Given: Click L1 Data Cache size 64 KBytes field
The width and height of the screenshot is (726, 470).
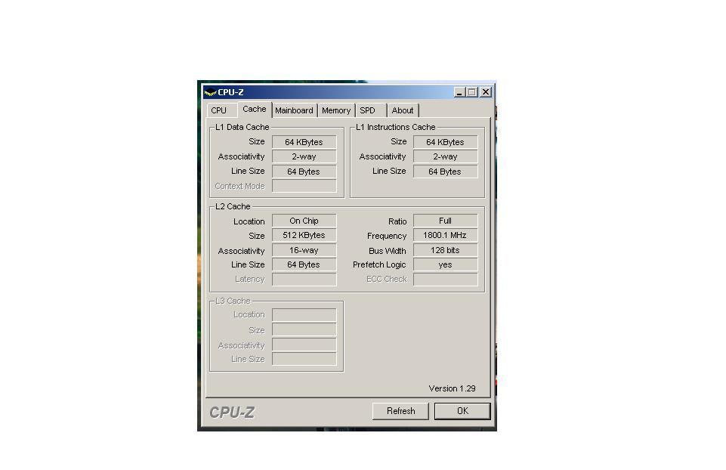Looking at the screenshot, I should pos(304,142).
